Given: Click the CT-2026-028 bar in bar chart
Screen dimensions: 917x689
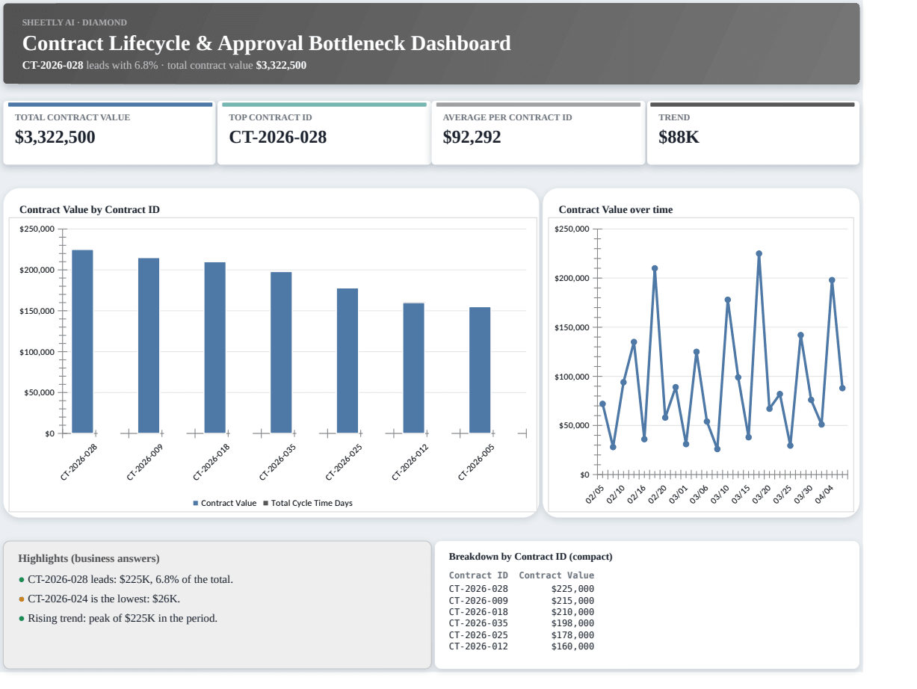Looking at the screenshot, I should 82,342.
